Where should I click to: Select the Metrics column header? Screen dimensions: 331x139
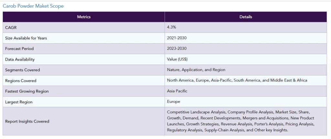tap(84, 17)
